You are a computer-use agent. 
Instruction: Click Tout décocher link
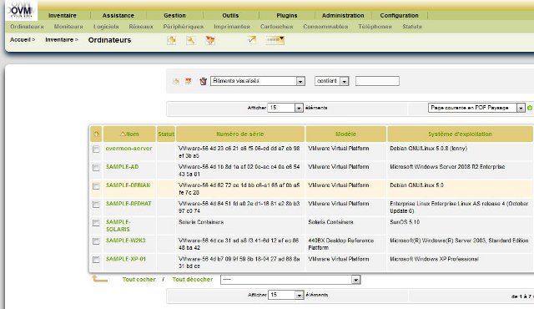193,279
